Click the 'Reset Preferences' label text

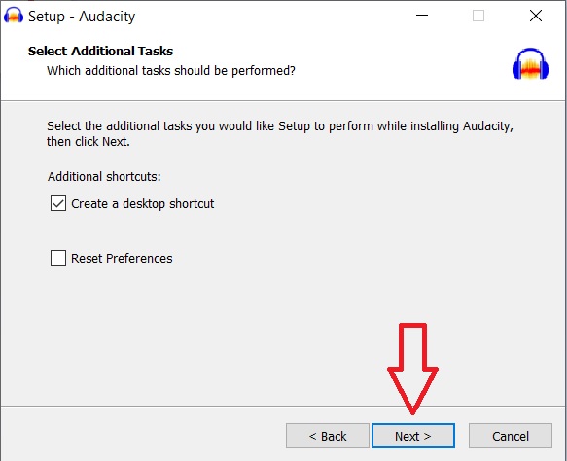click(x=122, y=258)
